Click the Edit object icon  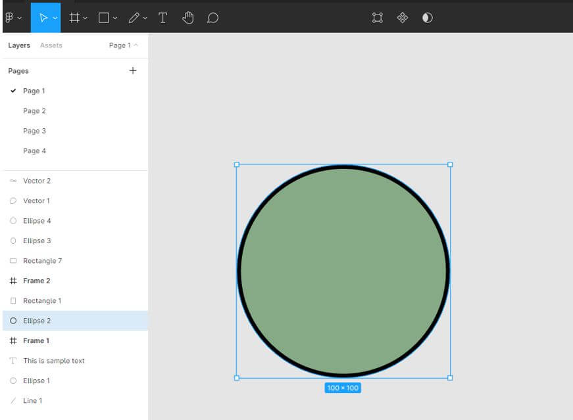[378, 18]
